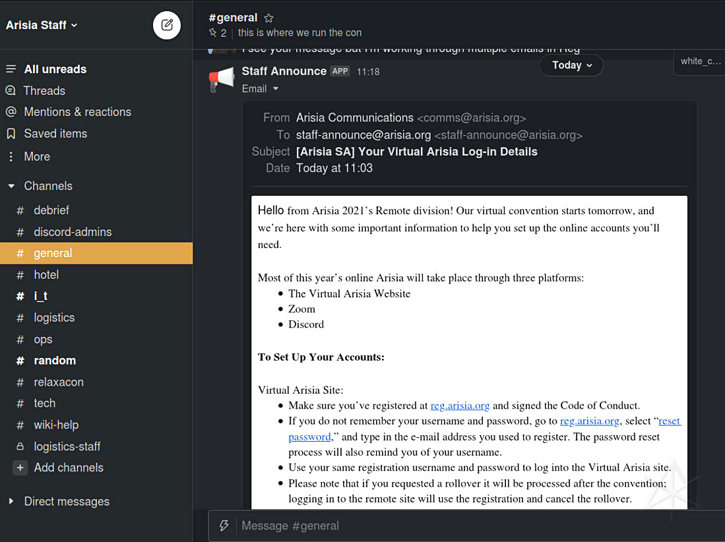Click the lightning shortcuts icon
Screen dimensions: 725x542
pos(224,526)
